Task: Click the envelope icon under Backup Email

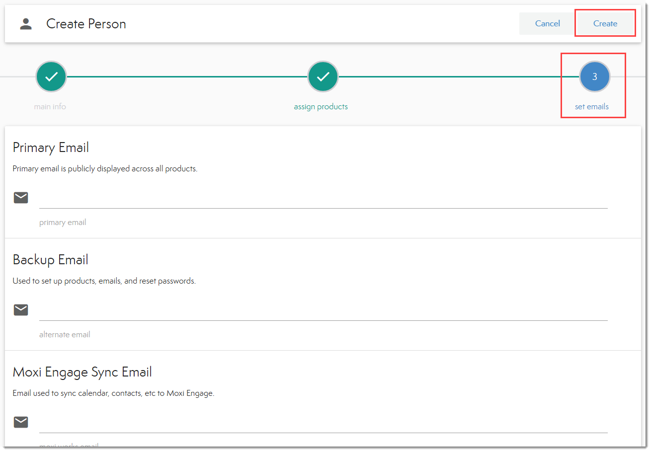Action: click(x=21, y=310)
